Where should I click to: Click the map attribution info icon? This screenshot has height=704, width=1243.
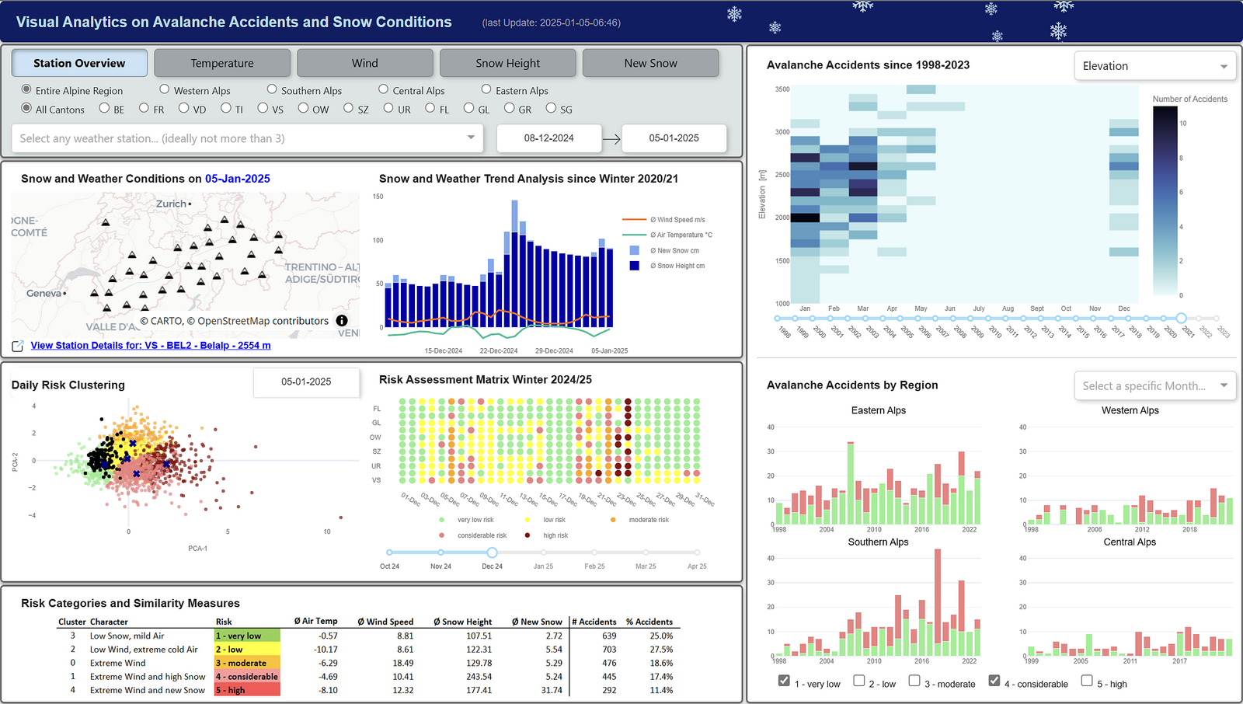coord(342,321)
